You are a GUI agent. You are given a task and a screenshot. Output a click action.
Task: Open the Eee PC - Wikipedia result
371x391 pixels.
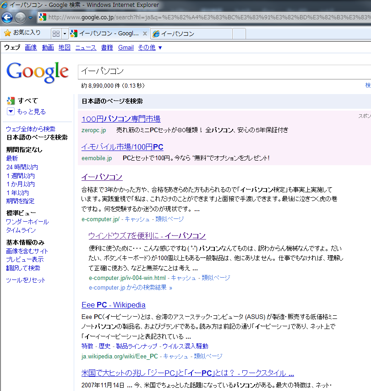[x=113, y=305]
